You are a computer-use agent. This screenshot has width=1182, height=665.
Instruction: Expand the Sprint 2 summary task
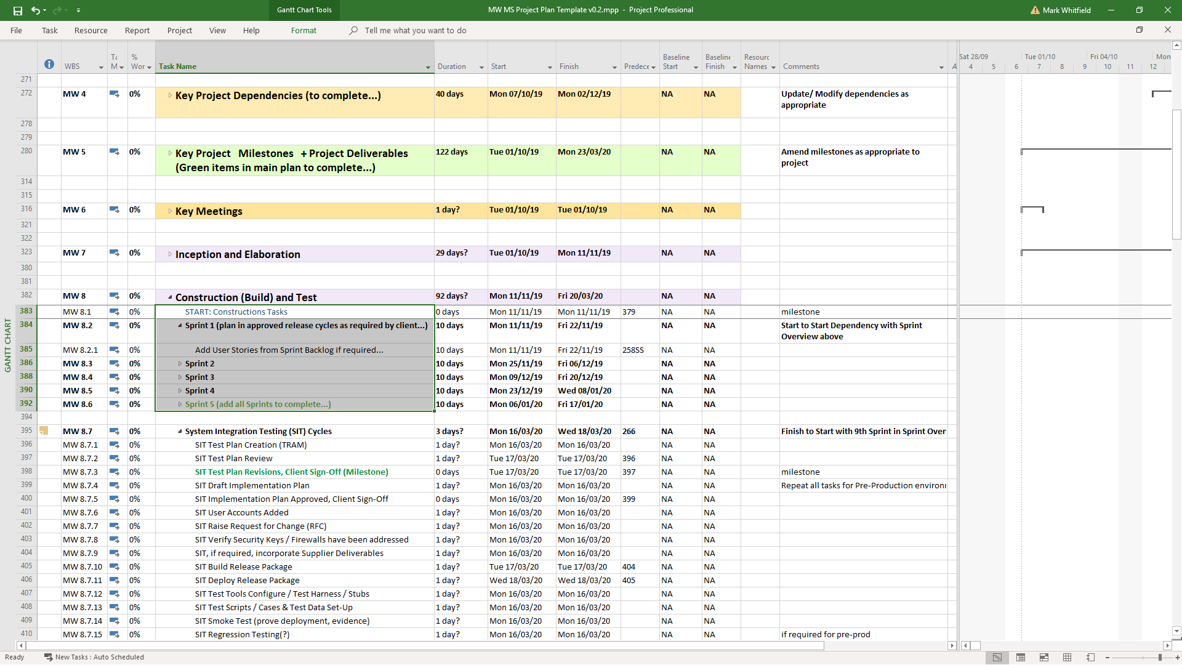coord(180,364)
